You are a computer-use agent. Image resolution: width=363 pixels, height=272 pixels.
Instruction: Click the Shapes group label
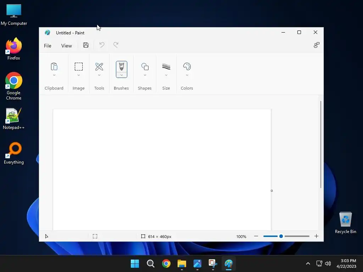145,88
